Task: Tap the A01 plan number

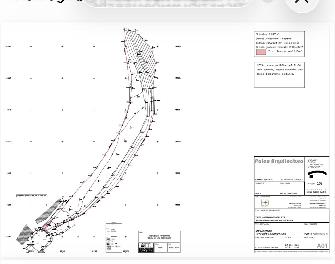Action: [x=322, y=246]
